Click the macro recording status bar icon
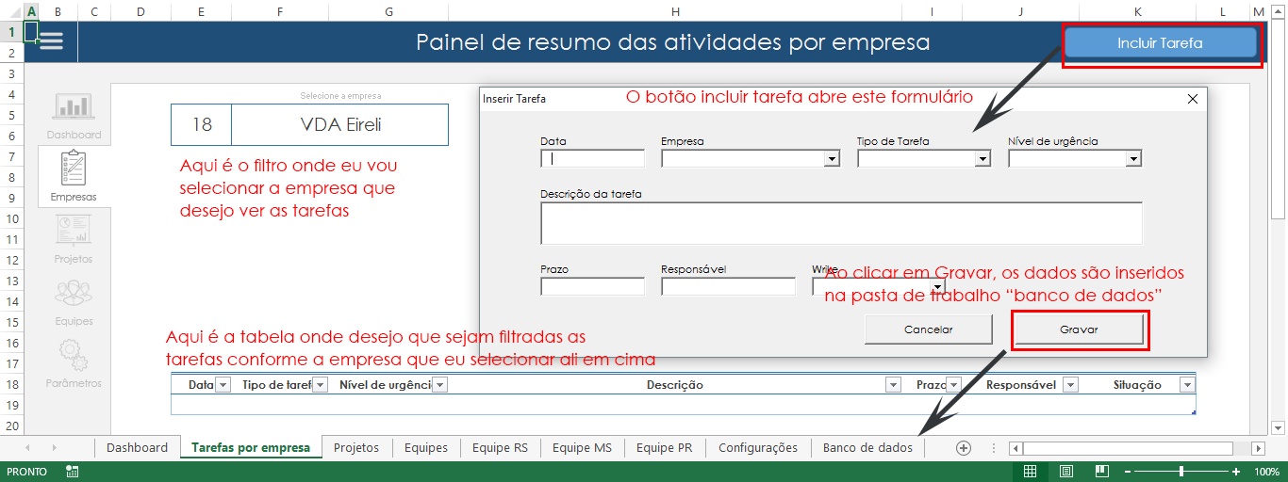The height and width of the screenshot is (482, 1288). [x=73, y=472]
